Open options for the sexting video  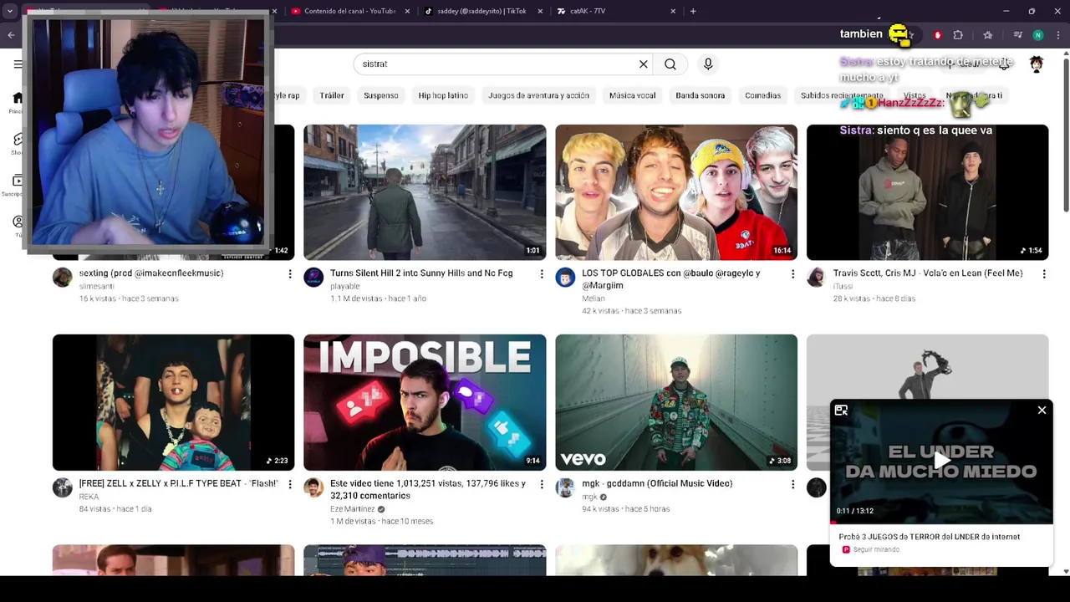pos(290,274)
